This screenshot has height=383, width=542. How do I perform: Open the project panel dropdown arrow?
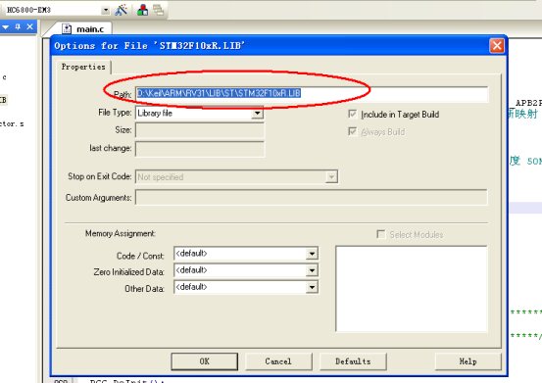[x=6, y=27]
